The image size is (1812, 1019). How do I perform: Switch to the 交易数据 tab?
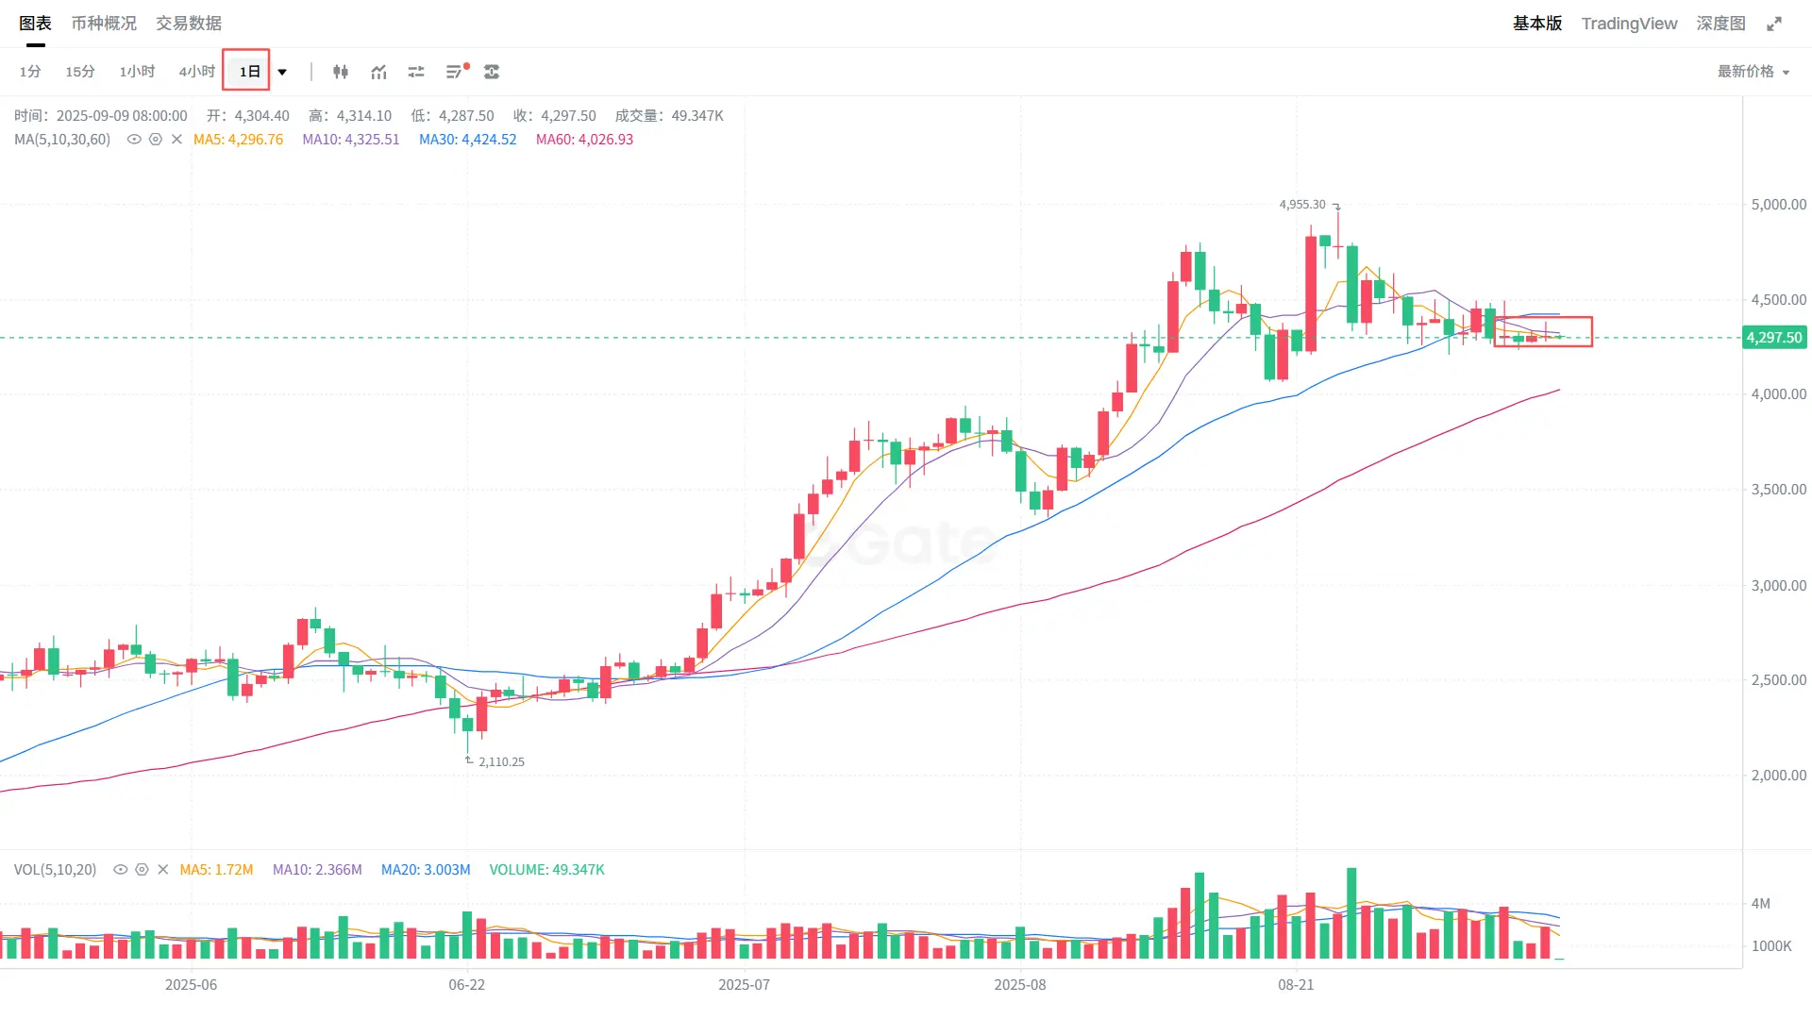[189, 24]
